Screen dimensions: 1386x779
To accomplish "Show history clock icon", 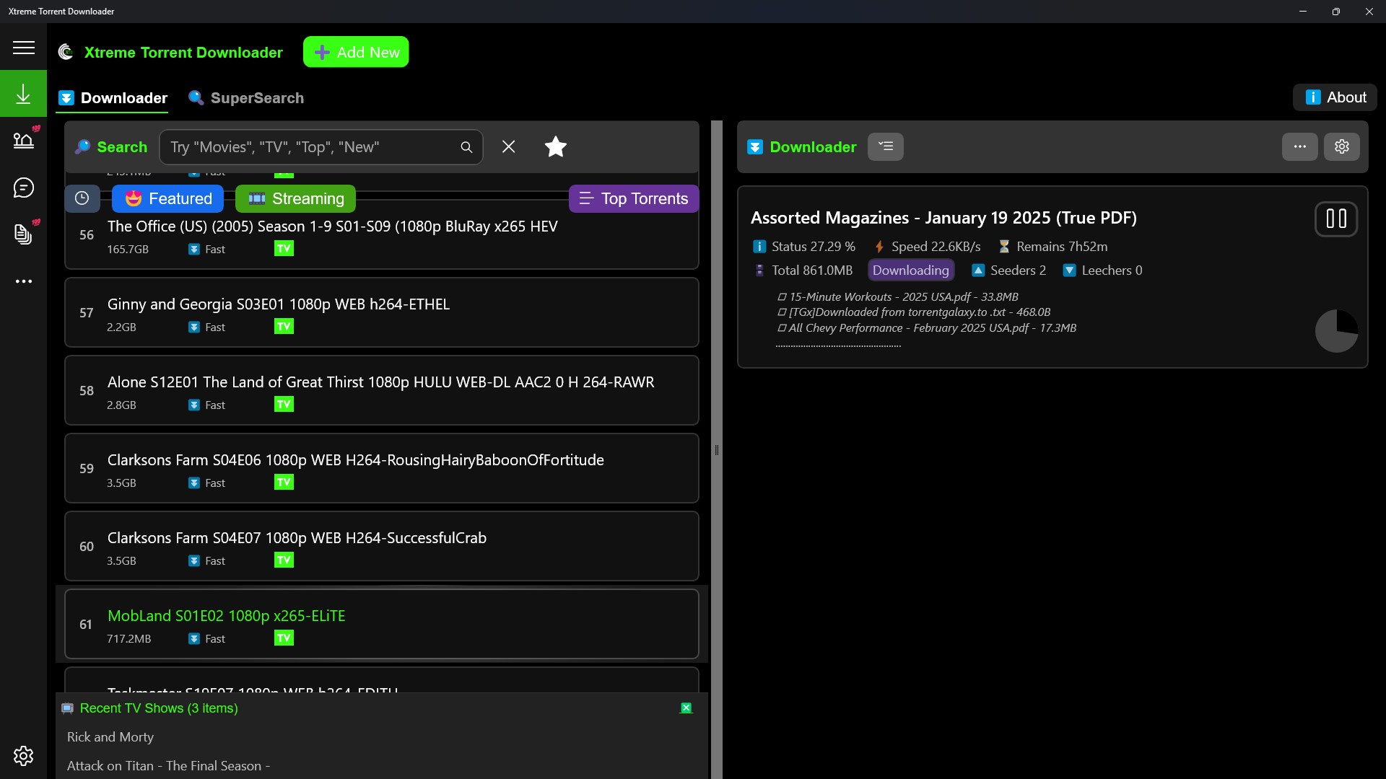I will [x=82, y=198].
